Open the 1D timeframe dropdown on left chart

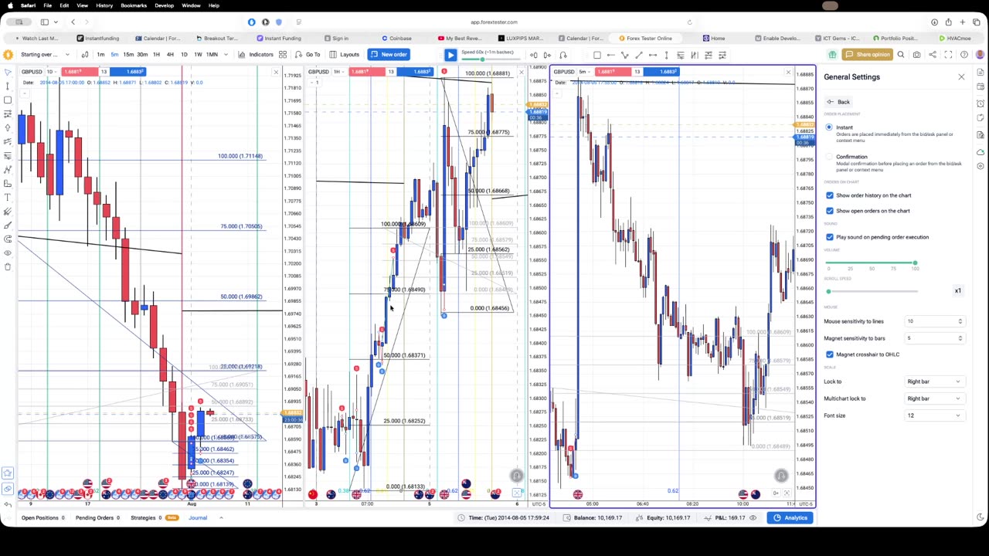coord(51,72)
